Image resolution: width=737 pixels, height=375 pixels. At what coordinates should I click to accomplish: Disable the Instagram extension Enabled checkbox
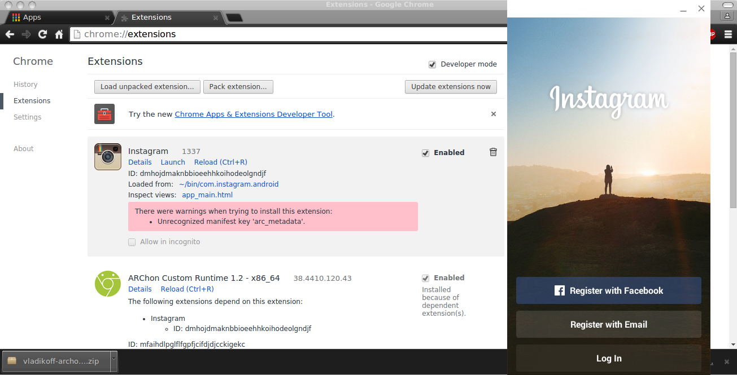click(425, 153)
